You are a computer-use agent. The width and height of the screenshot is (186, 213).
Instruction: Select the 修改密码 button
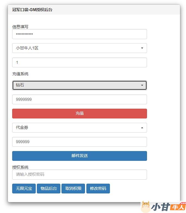click(98, 189)
